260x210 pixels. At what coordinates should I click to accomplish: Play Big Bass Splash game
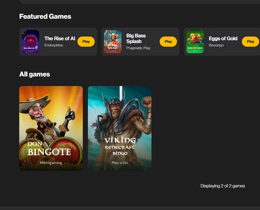tap(168, 42)
